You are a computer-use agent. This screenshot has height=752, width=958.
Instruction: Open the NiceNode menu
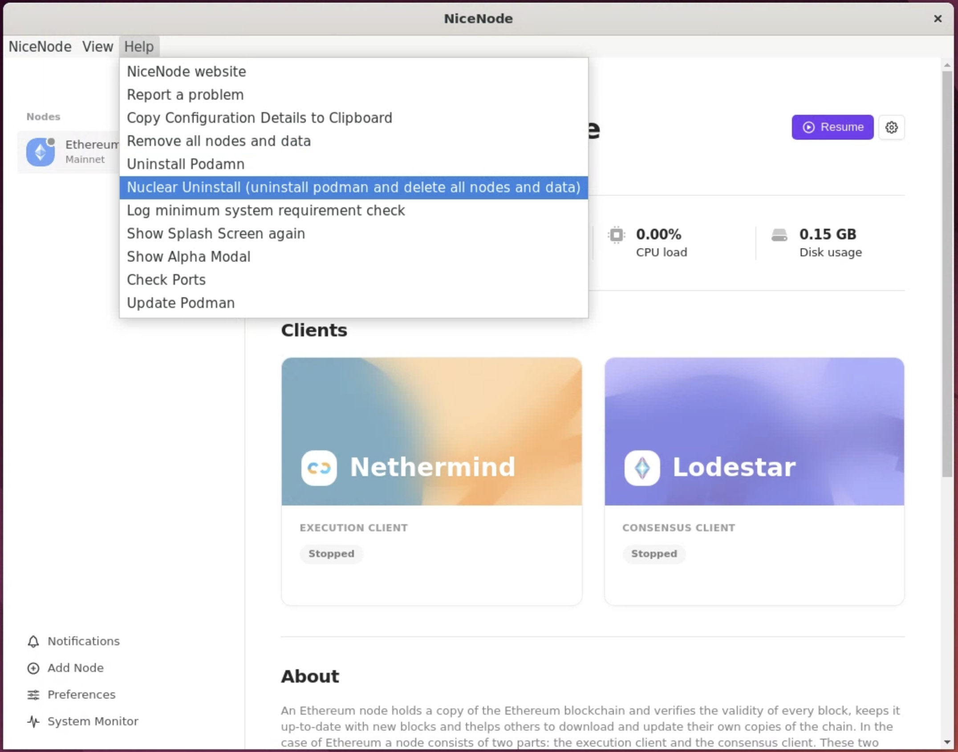(40, 47)
